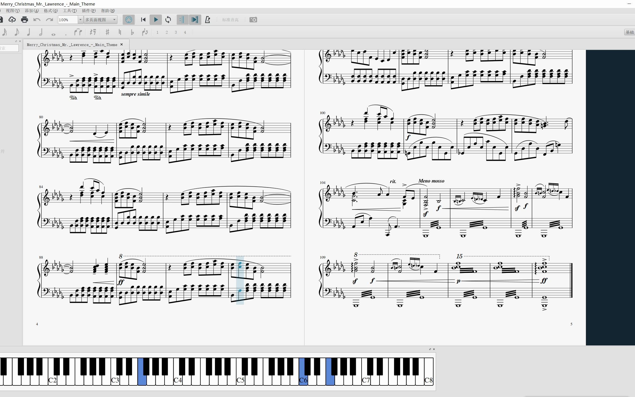Click the highlighted C6 piano key
635x397 pixels.
click(303, 380)
